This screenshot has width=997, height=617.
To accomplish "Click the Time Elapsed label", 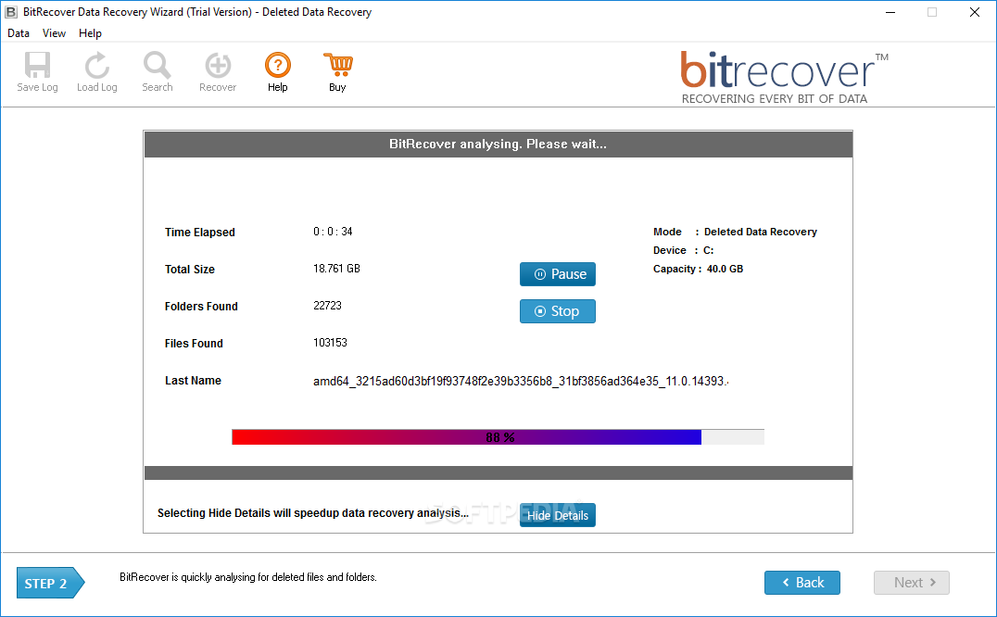I will point(199,233).
